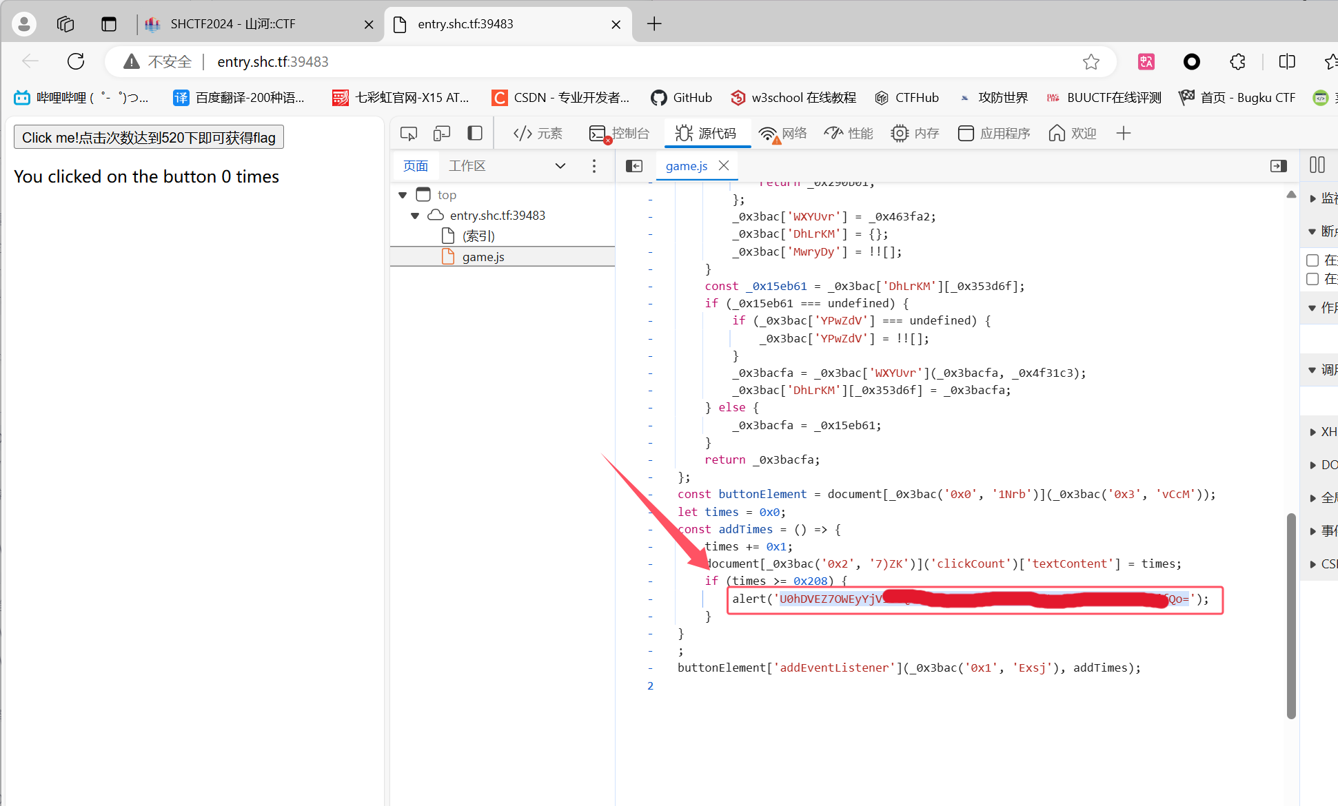
Task: Enable first pause-on-exceptions checkbox
Action: pyautogui.click(x=1312, y=260)
